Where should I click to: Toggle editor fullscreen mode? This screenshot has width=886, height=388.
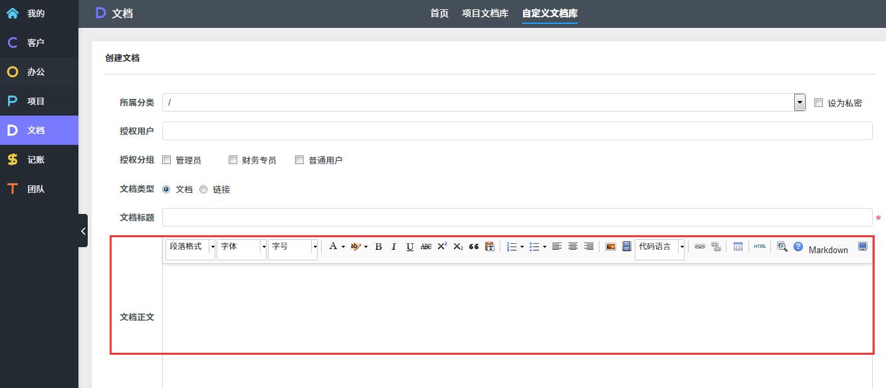[x=863, y=246]
